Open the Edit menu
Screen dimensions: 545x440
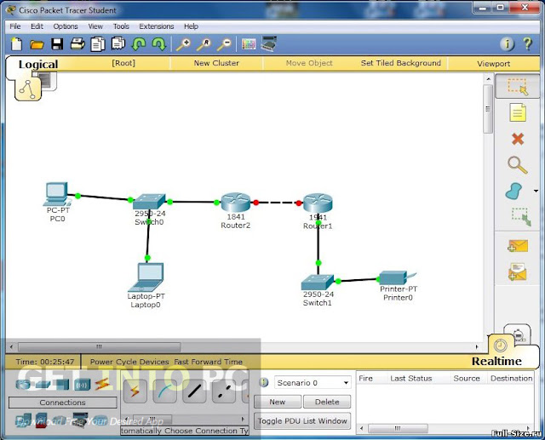tap(37, 26)
